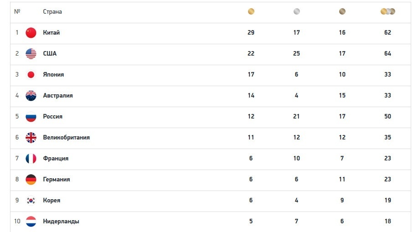The image size is (413, 232).
Task: Click the Great Britain flag icon
Action: click(x=31, y=138)
